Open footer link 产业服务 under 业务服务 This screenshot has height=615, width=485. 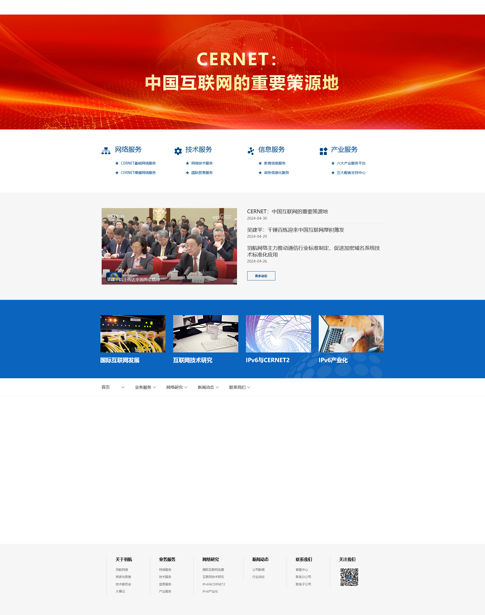165,591
